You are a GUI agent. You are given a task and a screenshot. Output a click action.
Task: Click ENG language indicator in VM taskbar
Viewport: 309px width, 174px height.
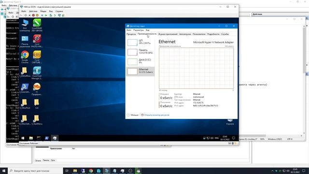coord(217,138)
